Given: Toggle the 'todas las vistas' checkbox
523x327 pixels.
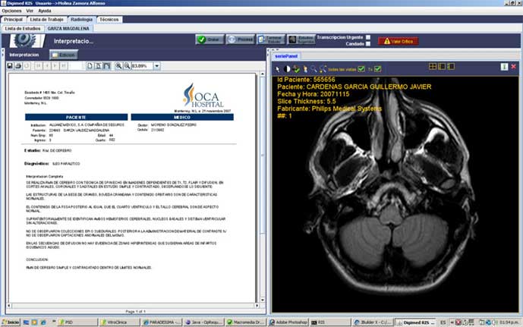Looking at the screenshot, I should click(361, 68).
